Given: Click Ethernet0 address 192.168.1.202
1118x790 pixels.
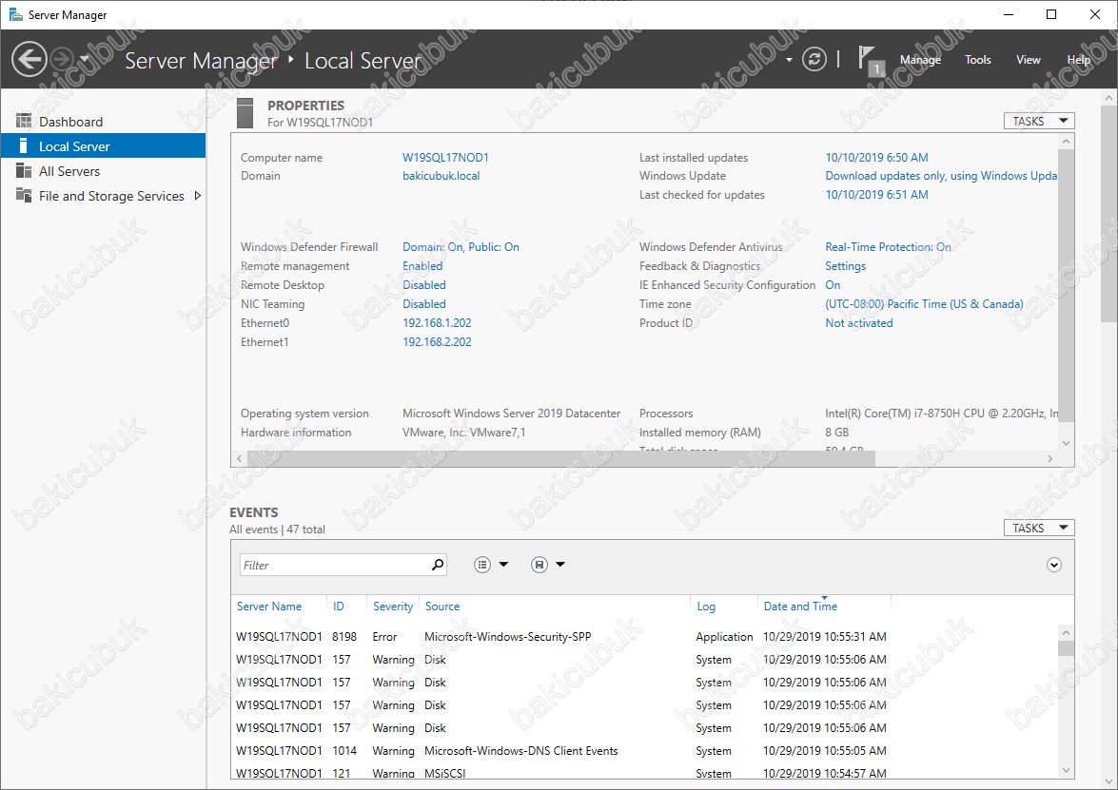Looking at the screenshot, I should click(437, 322).
